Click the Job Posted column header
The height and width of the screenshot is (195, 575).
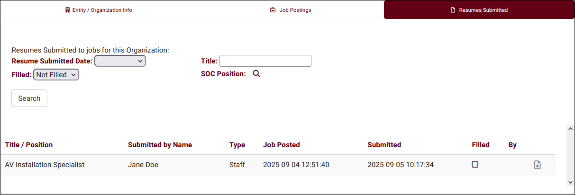(x=282, y=145)
